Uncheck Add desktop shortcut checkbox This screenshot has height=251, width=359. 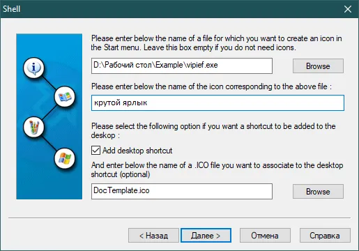96,151
